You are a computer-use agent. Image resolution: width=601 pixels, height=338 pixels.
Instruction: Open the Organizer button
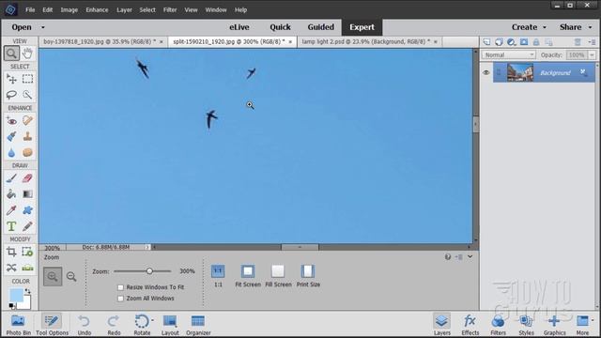(x=198, y=325)
